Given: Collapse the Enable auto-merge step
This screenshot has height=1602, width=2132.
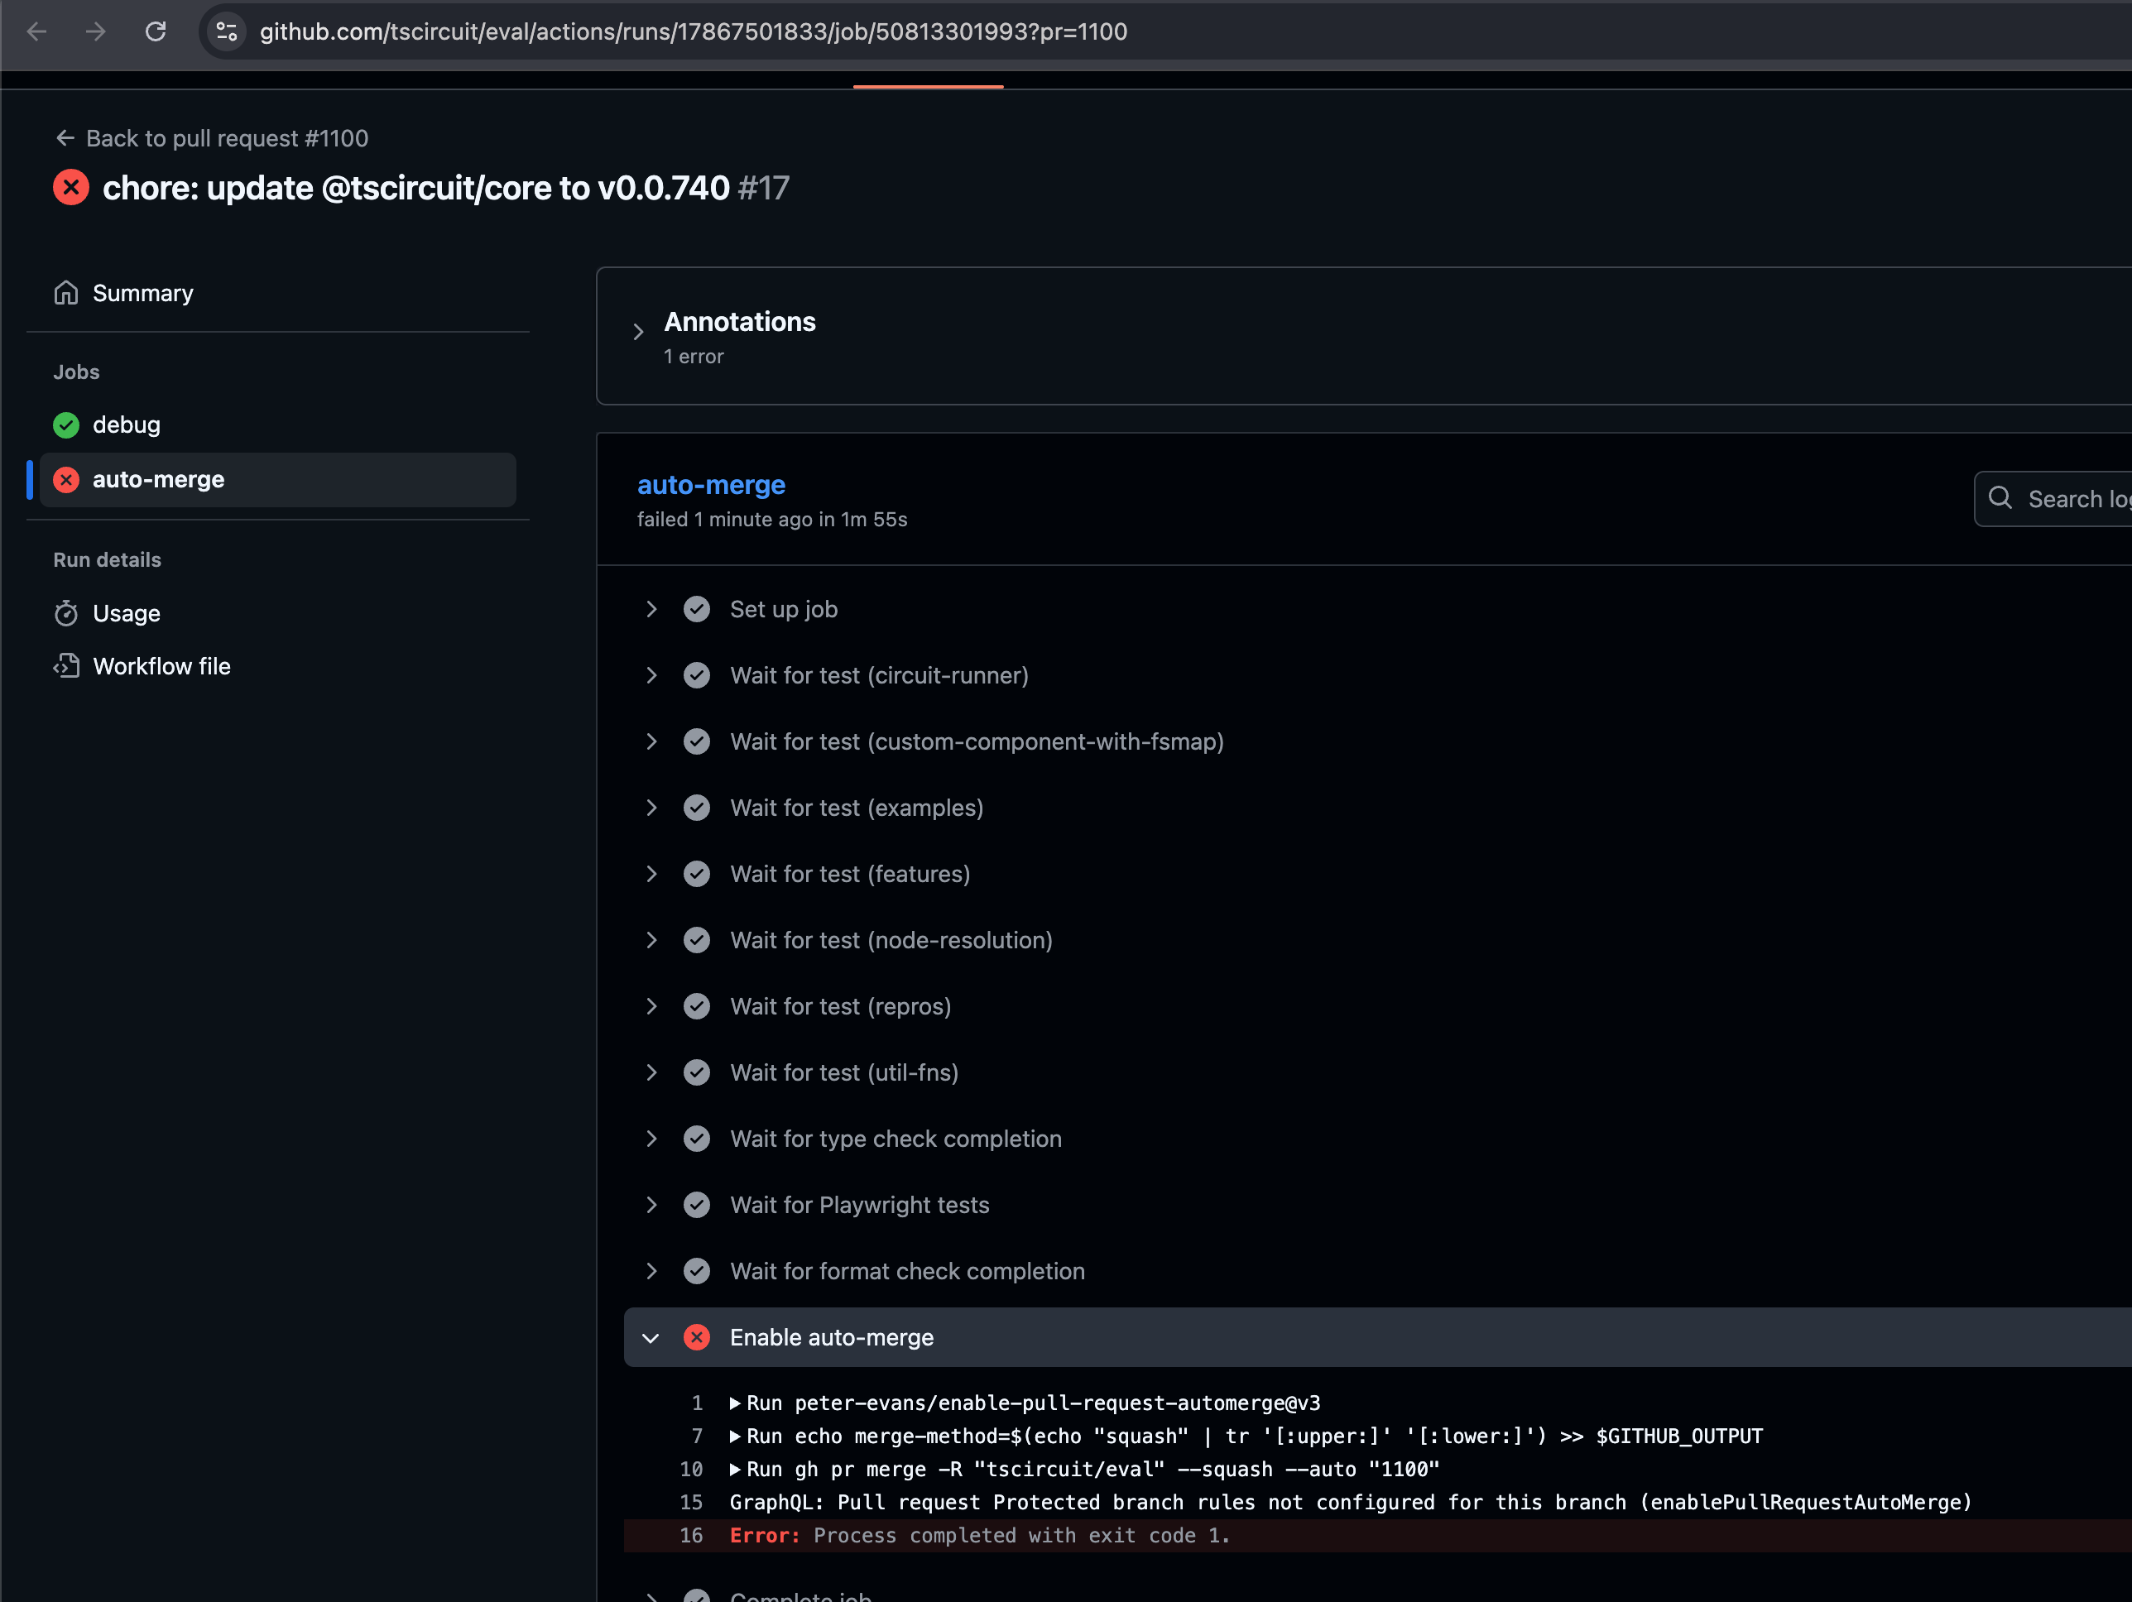Looking at the screenshot, I should [651, 1338].
